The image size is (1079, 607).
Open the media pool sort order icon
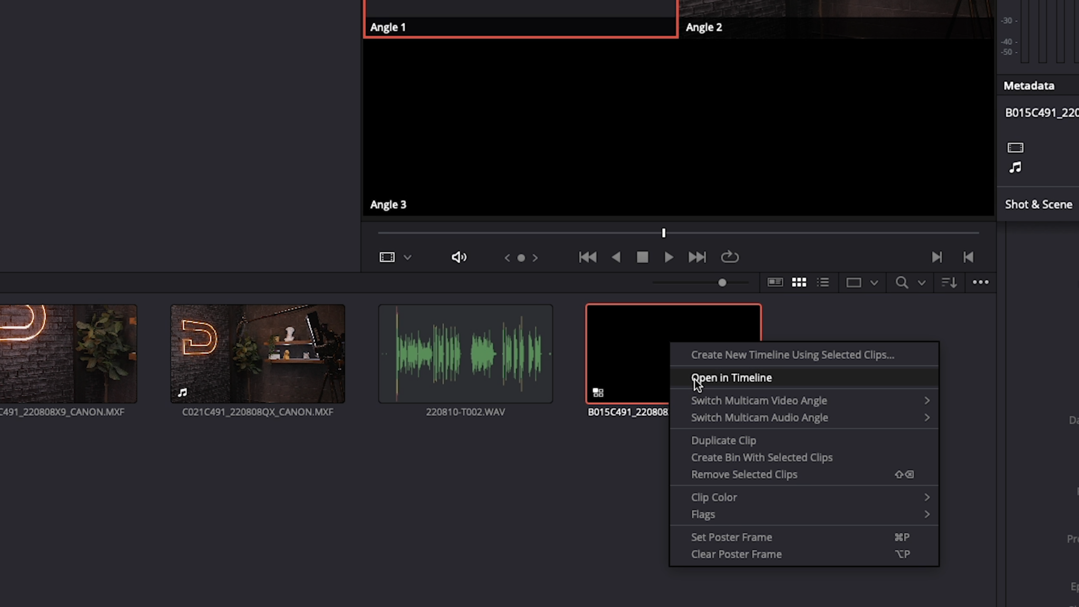pyautogui.click(x=949, y=282)
